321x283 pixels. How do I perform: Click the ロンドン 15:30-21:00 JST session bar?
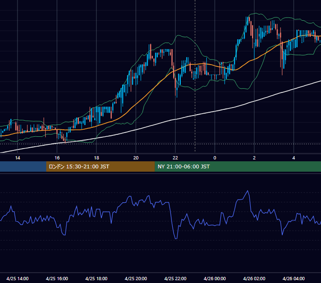click(100, 166)
